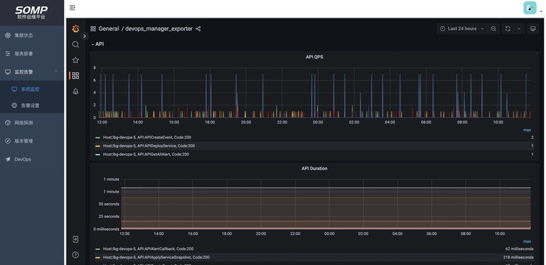Open the Grafana logo home icon

pos(76,29)
